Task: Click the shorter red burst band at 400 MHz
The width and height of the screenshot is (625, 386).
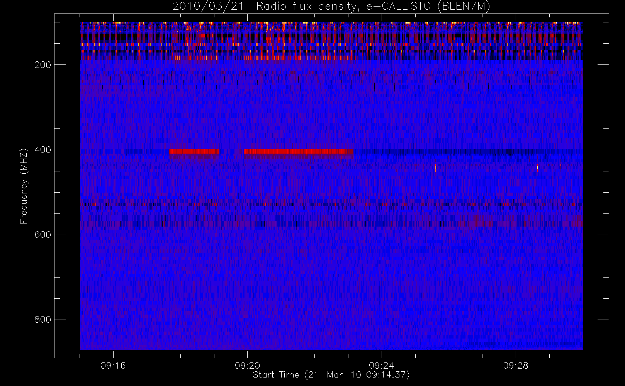Action: (x=194, y=152)
